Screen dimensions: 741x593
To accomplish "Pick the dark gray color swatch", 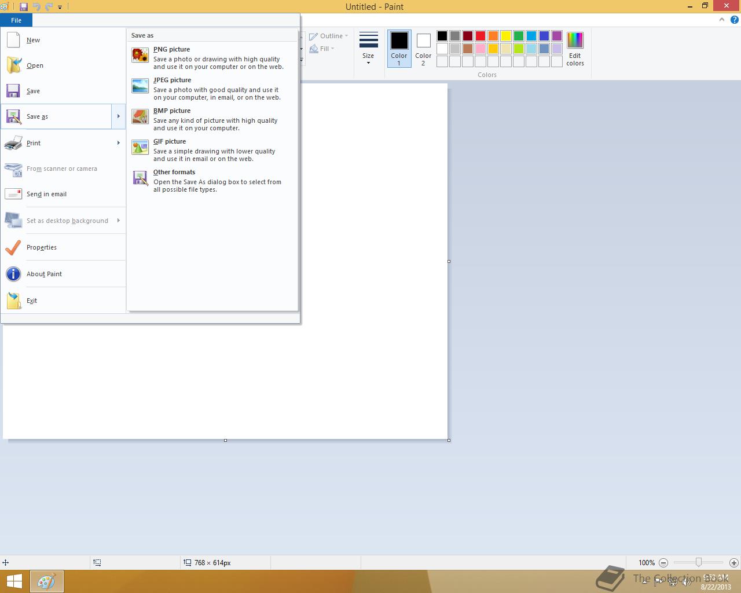I will 455,36.
